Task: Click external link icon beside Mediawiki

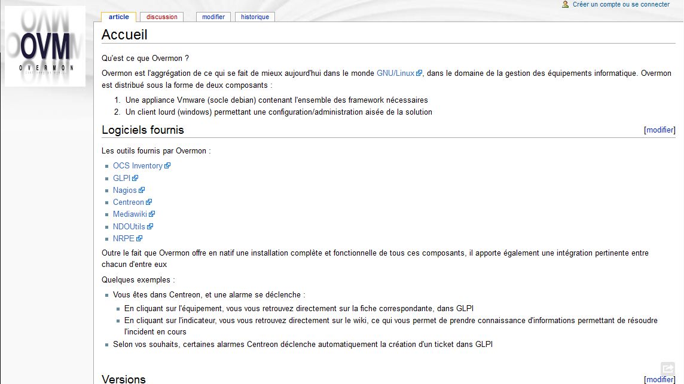Action: point(152,214)
